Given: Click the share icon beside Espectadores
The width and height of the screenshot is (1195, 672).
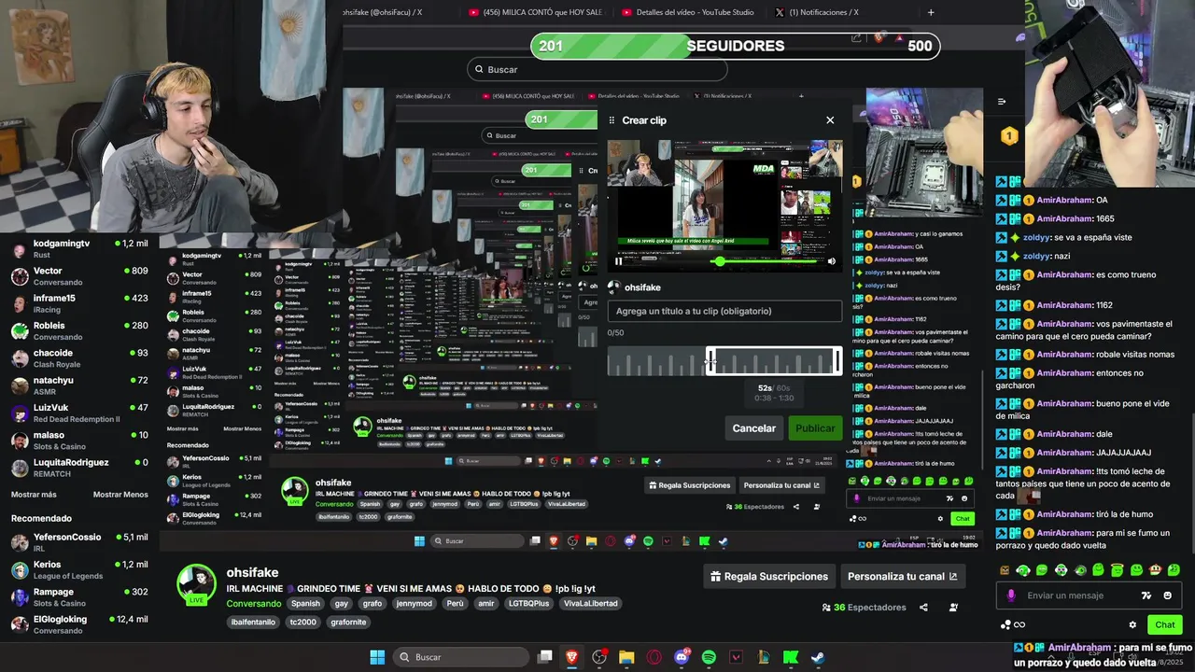Looking at the screenshot, I should point(923,608).
